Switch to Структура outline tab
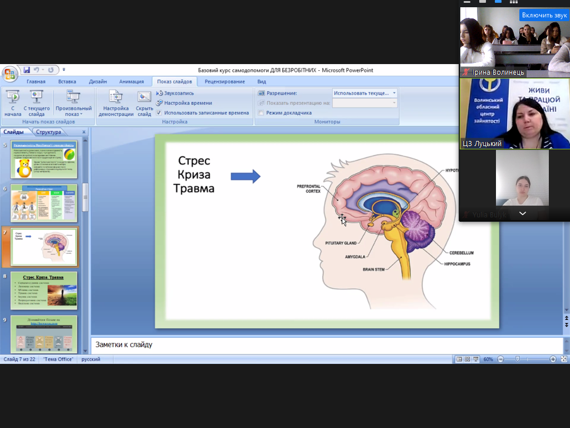 click(48, 132)
